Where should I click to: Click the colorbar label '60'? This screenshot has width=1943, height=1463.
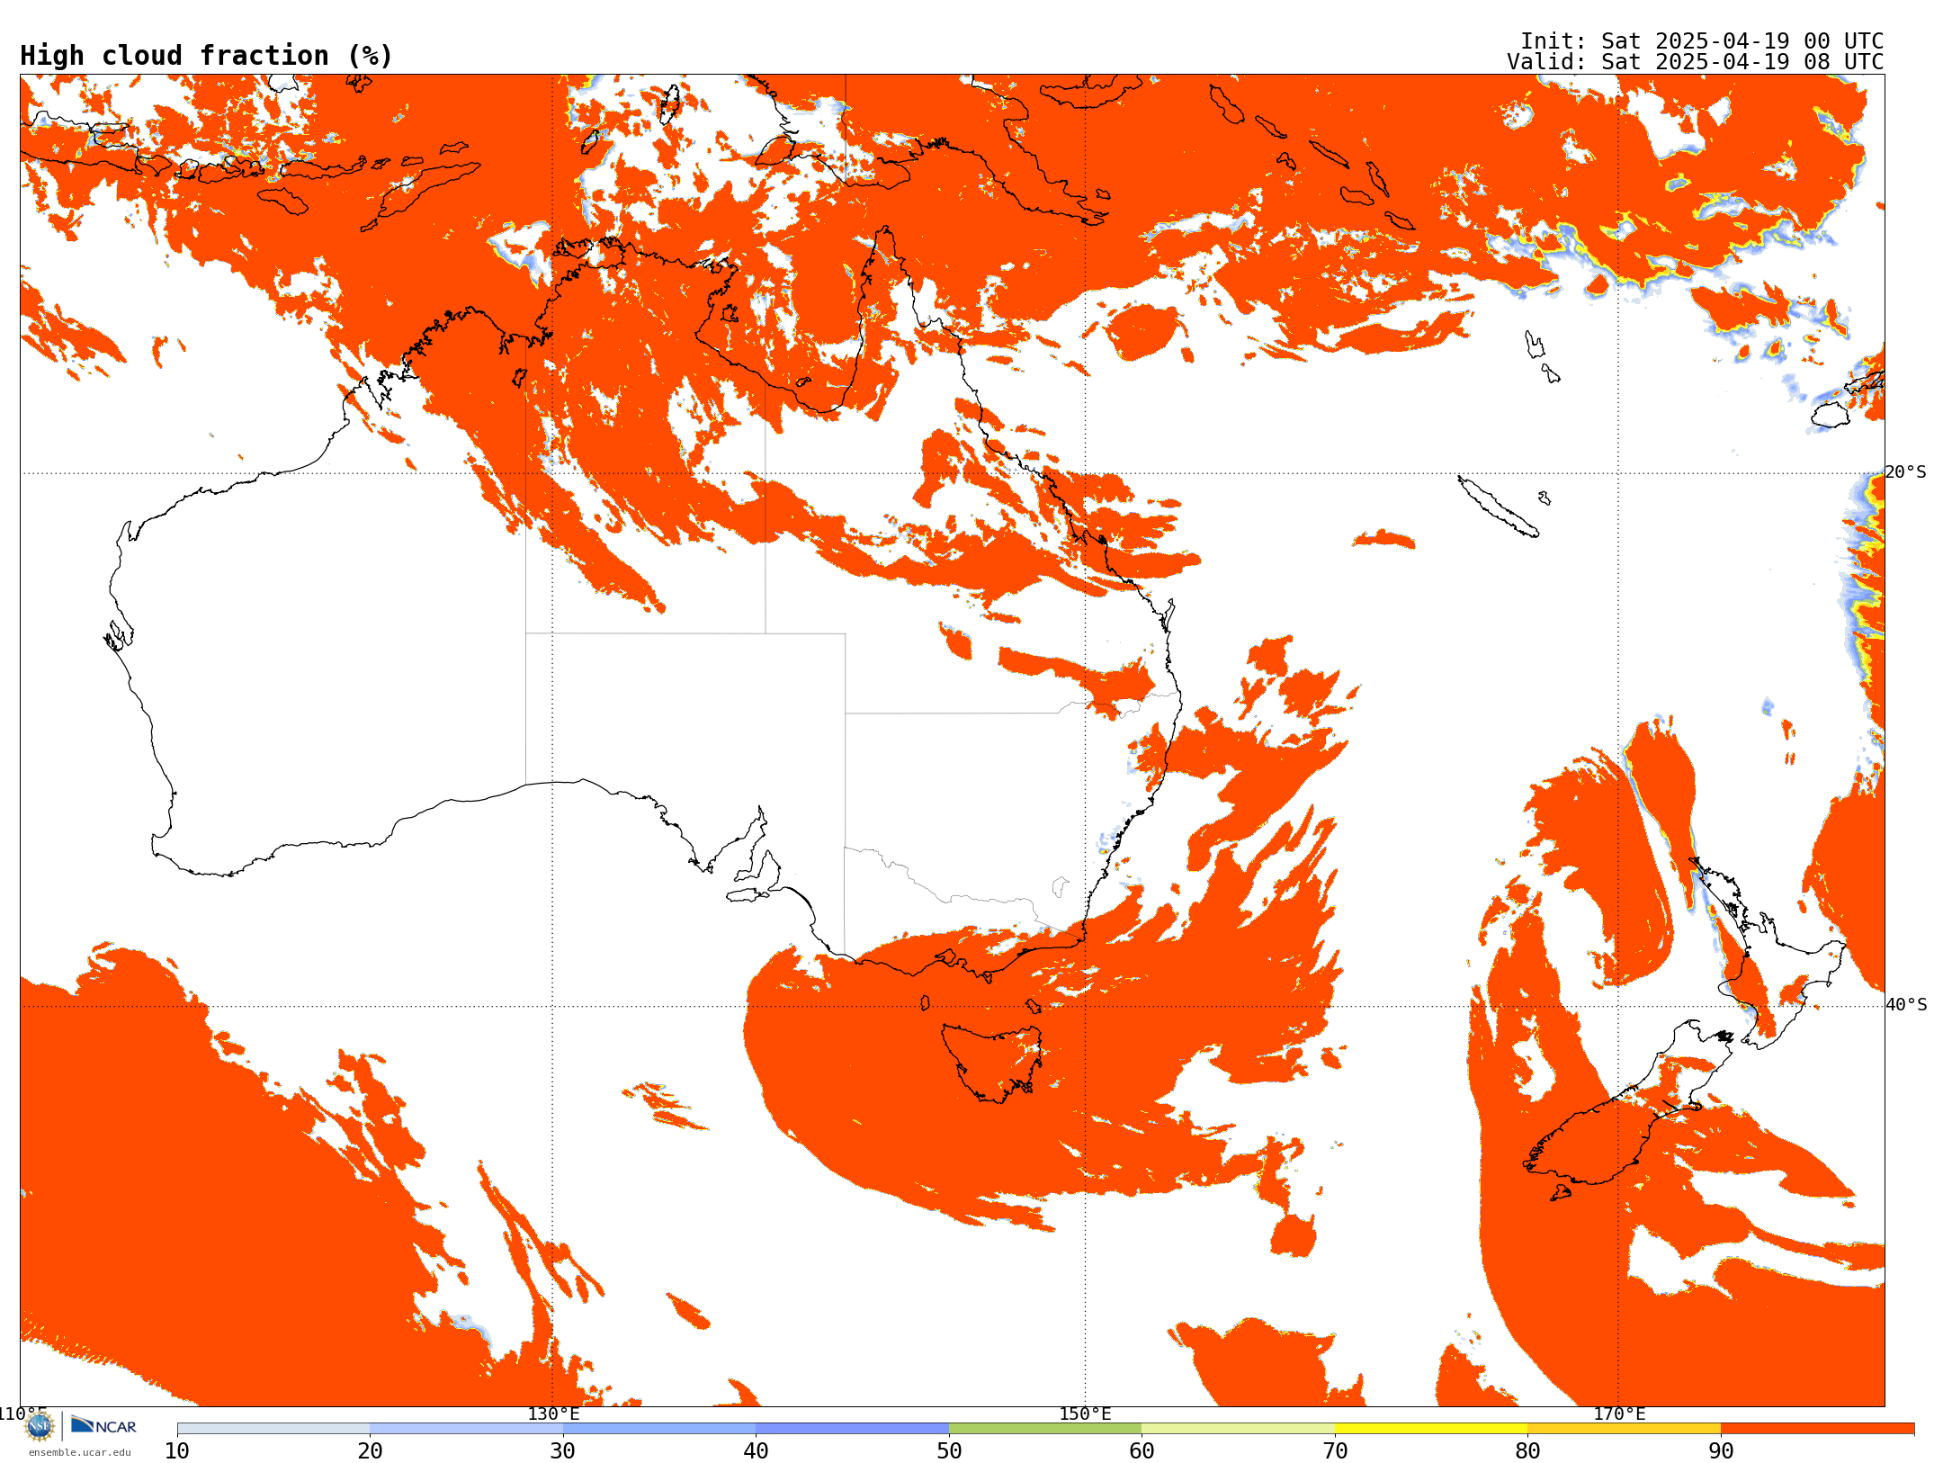tap(1142, 1450)
